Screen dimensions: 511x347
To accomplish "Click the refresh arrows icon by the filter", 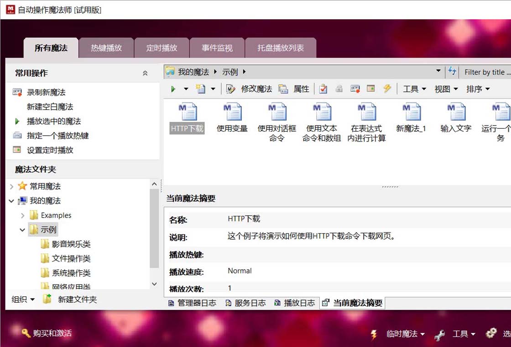I will (x=452, y=71).
